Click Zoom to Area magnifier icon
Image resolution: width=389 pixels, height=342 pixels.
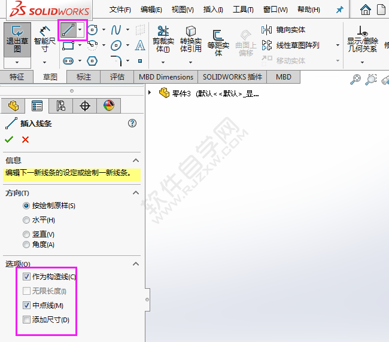(x=371, y=80)
